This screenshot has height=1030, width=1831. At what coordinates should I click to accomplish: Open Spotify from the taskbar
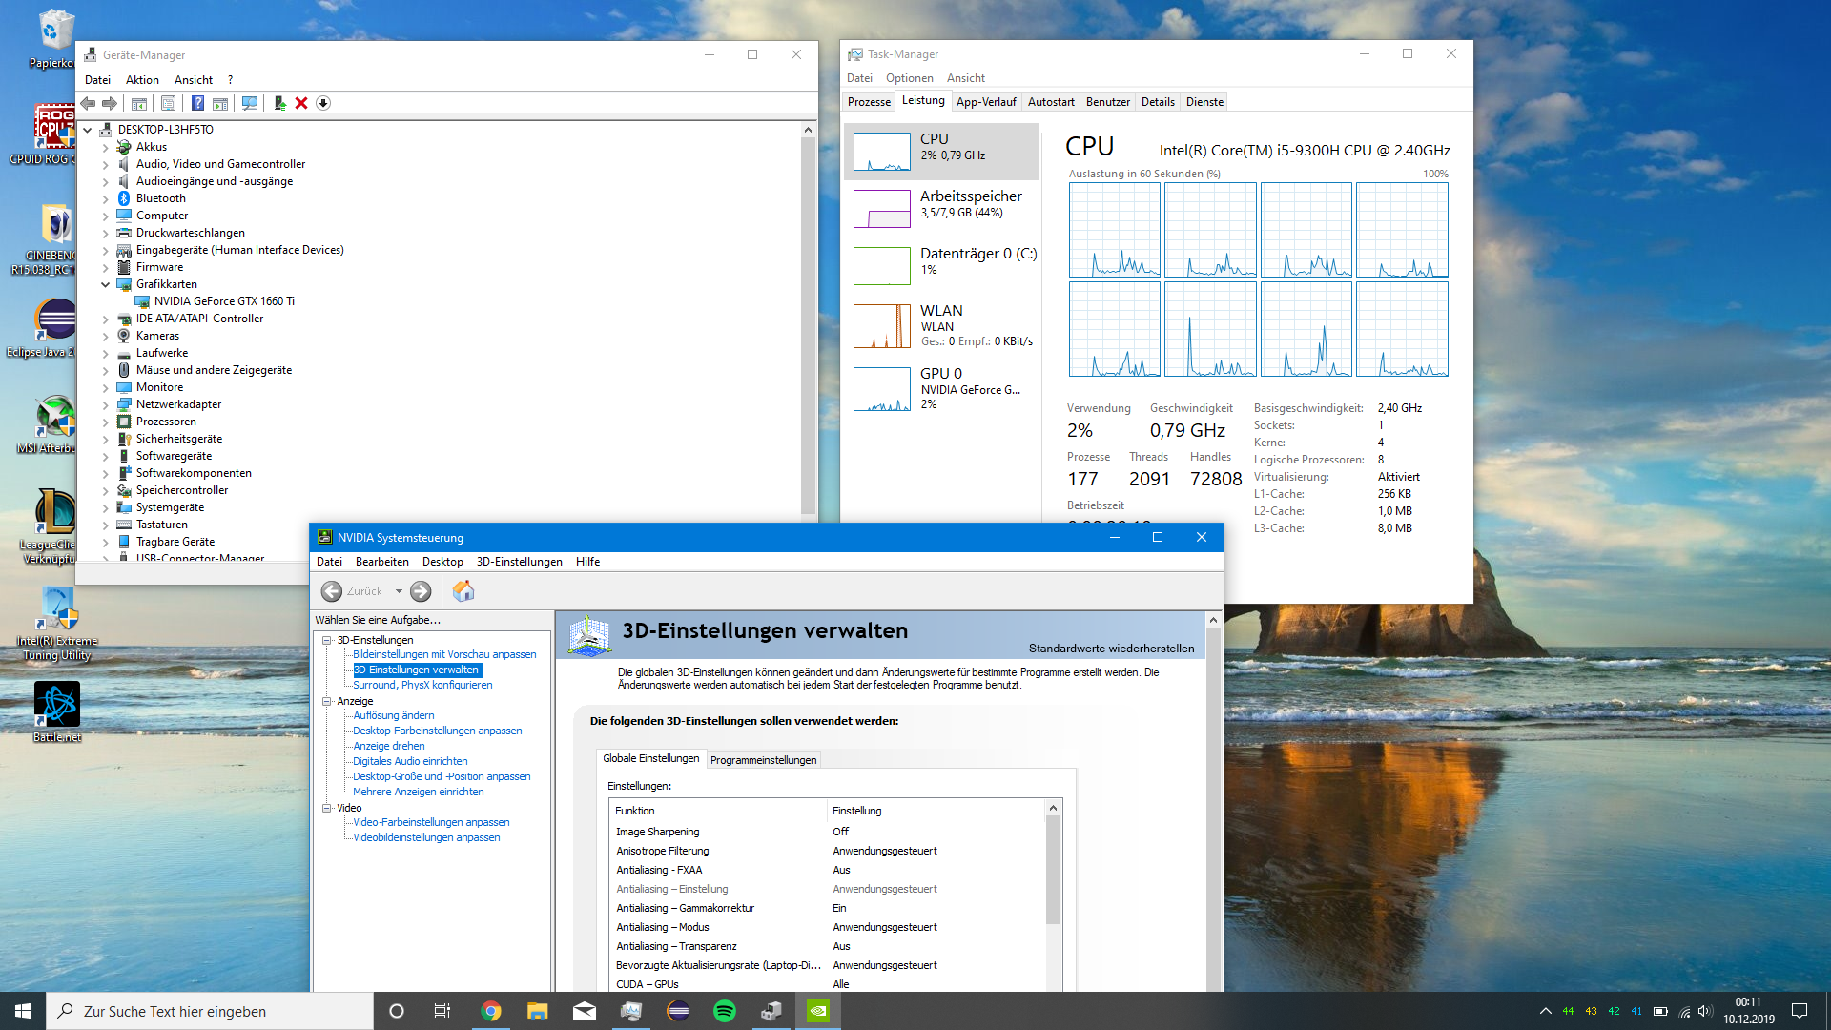[x=725, y=1011]
